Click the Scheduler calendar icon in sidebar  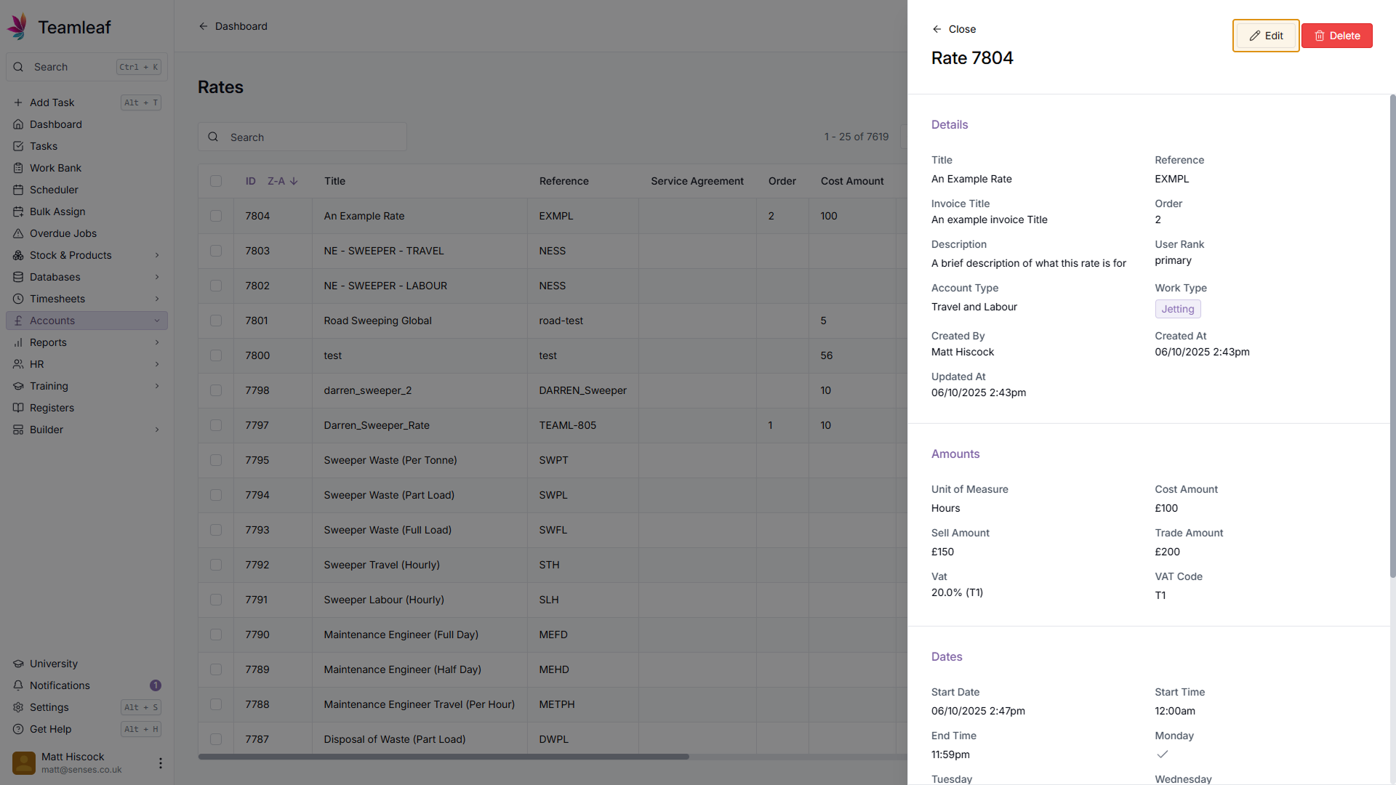coord(18,190)
